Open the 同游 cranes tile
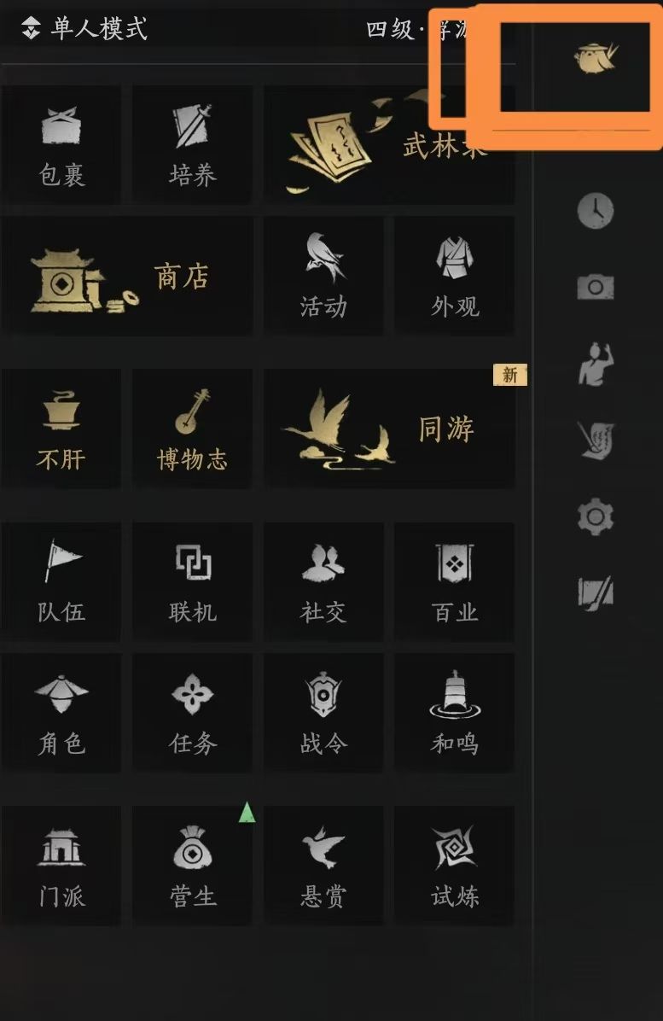Image resolution: width=663 pixels, height=1021 pixels. point(389,429)
